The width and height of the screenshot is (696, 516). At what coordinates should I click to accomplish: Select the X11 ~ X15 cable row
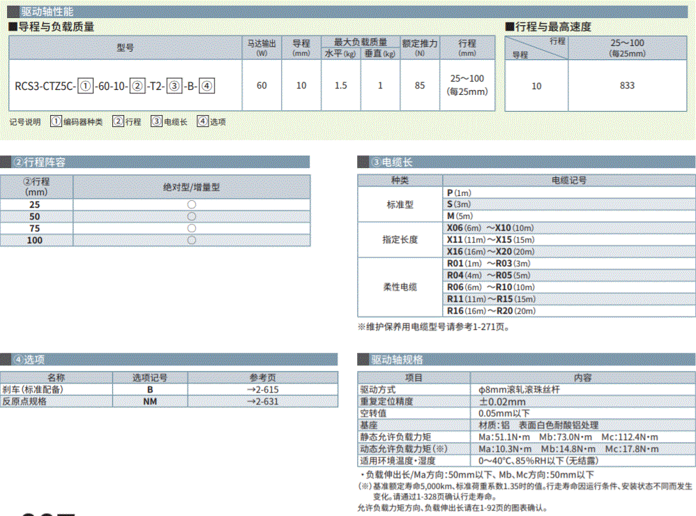569,240
